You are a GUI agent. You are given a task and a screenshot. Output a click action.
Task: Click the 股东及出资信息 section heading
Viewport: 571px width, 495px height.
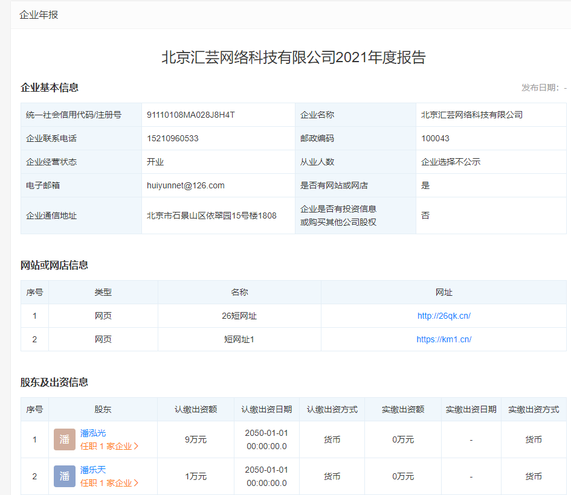coord(54,382)
